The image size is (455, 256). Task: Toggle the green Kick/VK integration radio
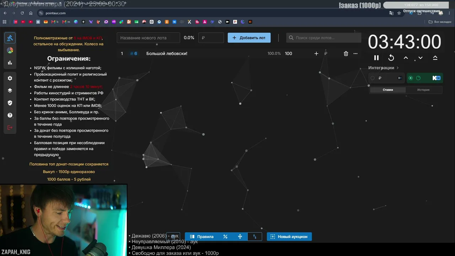click(x=411, y=78)
